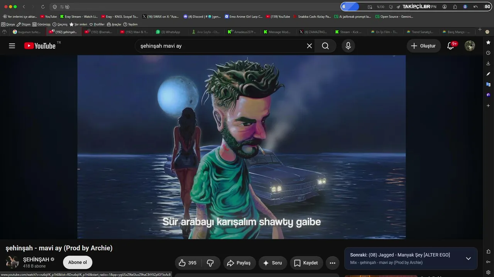Viewport: 494px width, 277px height.
Task: Open the Araçlar menu
Action: coord(114,24)
